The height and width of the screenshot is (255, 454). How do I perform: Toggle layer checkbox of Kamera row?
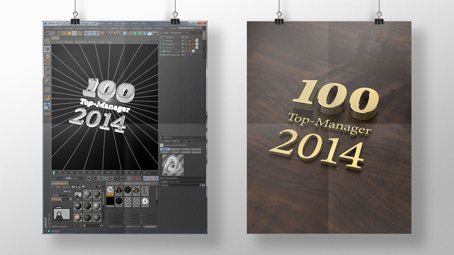(183, 37)
